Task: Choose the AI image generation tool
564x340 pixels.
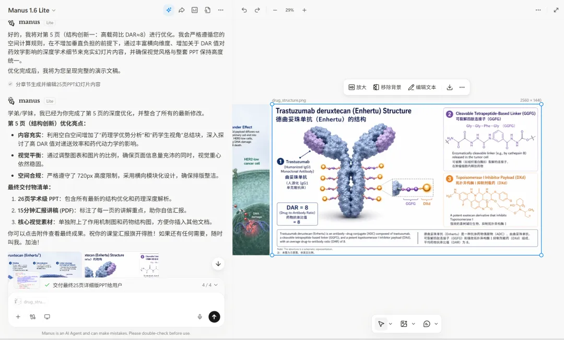Action: coord(404,324)
